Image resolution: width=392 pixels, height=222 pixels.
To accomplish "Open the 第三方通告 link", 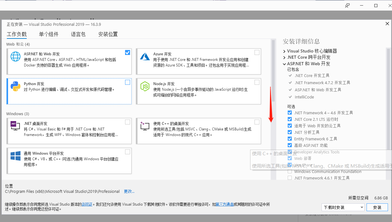I will 224,204.
